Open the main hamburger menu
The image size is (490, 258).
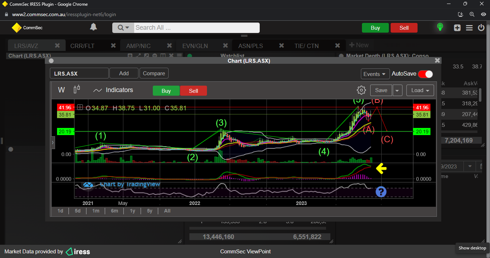click(x=469, y=28)
